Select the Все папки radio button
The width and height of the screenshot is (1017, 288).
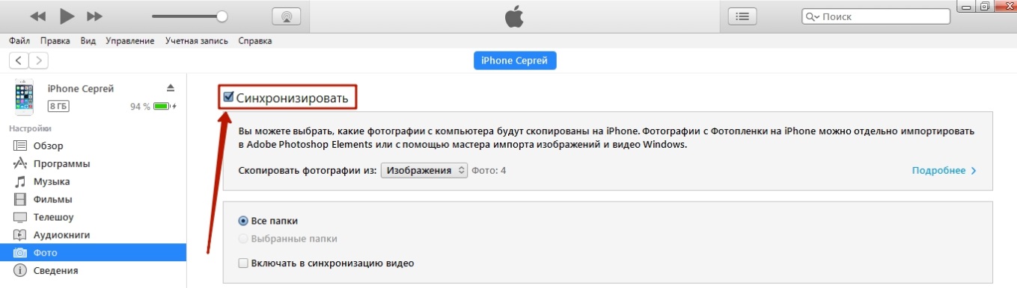(243, 221)
